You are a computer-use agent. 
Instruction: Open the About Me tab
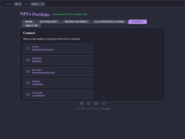click(x=32, y=25)
